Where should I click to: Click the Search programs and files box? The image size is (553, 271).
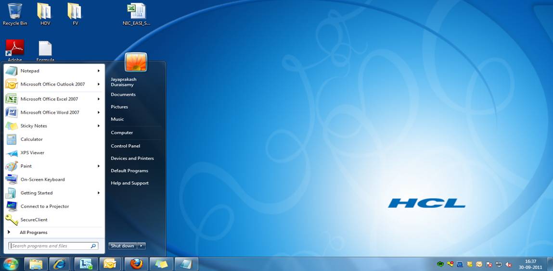53,246
